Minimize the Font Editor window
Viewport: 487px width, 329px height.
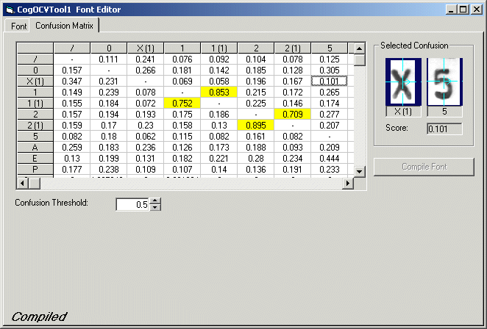tap(451, 10)
